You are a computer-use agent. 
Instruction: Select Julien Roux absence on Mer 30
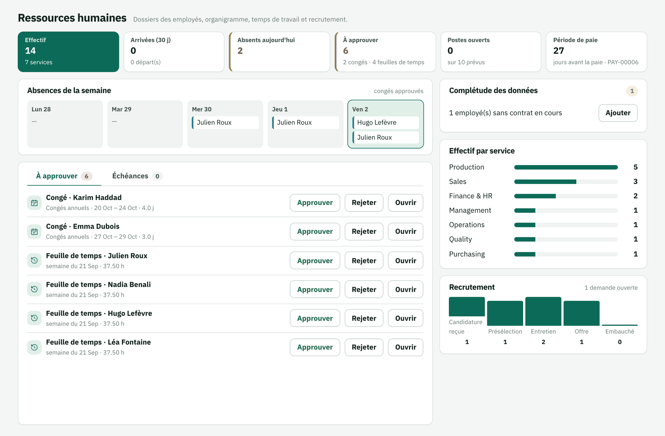[225, 122]
